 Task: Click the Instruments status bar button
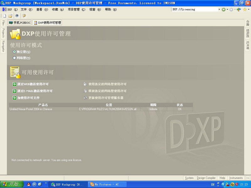236,178
